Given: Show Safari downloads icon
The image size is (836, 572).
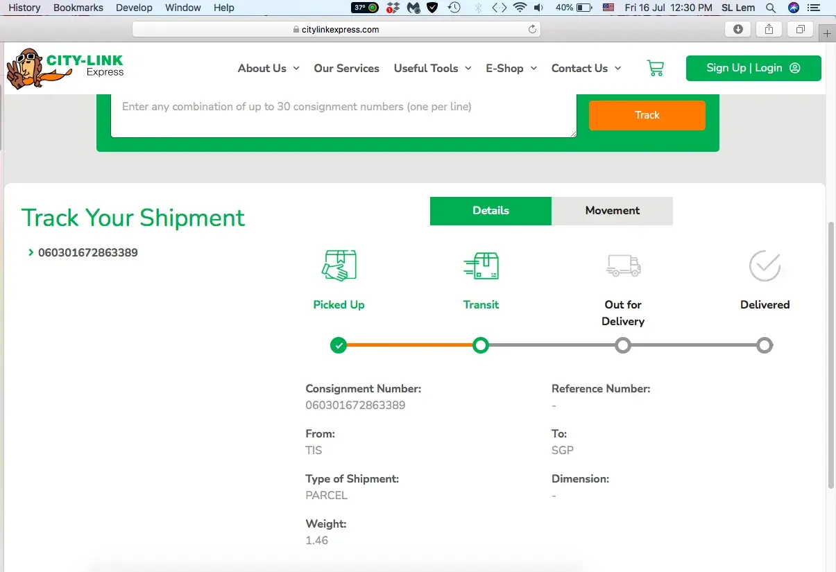Looking at the screenshot, I should [737, 29].
